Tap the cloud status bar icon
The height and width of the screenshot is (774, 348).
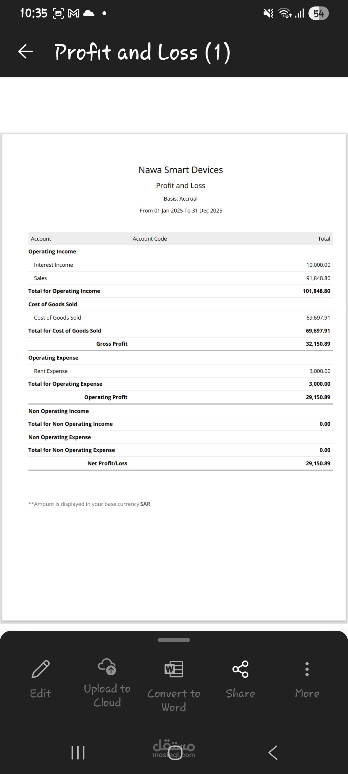[x=89, y=13]
